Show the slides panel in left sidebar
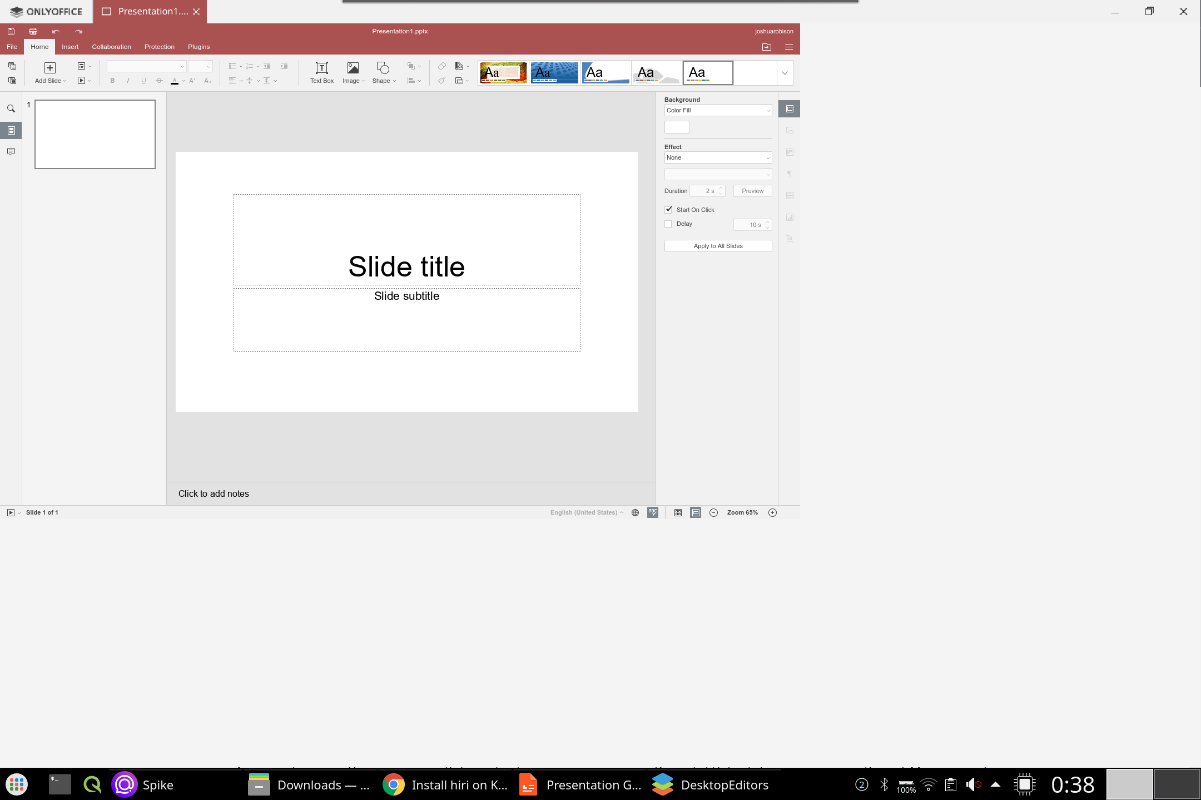Viewport: 1201px width, 800px height. [x=11, y=131]
